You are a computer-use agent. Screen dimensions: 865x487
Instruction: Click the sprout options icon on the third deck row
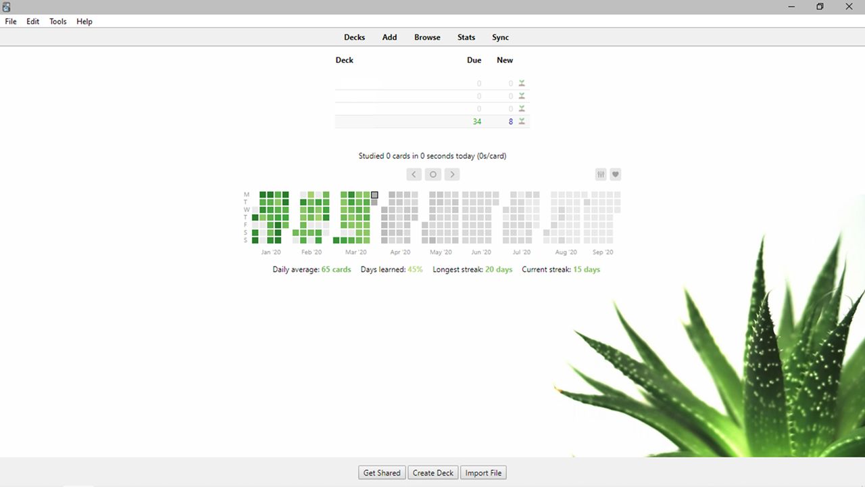point(521,108)
